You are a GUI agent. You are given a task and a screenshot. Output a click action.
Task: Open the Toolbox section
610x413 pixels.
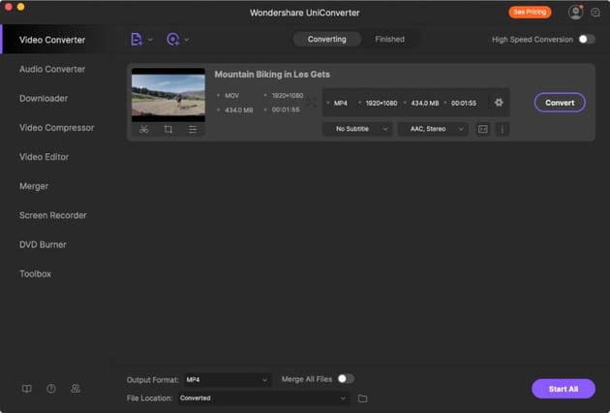(x=36, y=273)
